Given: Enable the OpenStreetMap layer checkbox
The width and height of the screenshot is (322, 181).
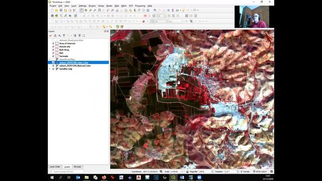Looking at the screenshot, I should coord(53,59).
